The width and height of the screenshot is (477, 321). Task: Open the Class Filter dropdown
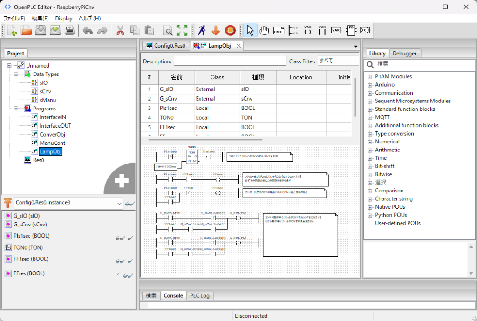[338, 61]
